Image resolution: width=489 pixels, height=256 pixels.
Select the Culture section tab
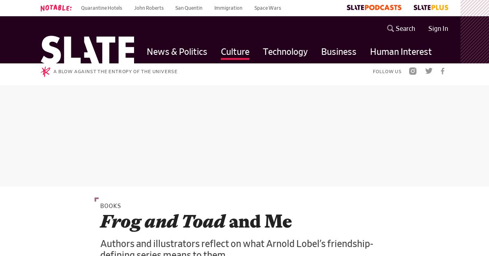click(235, 52)
